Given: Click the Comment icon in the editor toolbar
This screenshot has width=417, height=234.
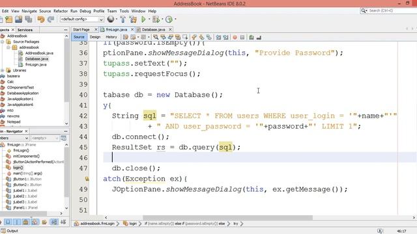Looking at the screenshot, I should pos(252,38).
